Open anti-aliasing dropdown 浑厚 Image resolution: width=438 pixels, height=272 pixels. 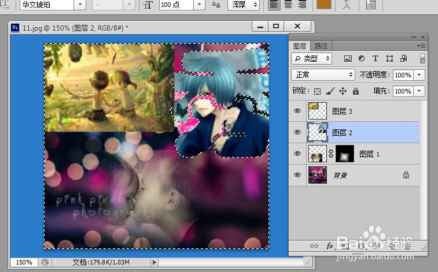[244, 5]
